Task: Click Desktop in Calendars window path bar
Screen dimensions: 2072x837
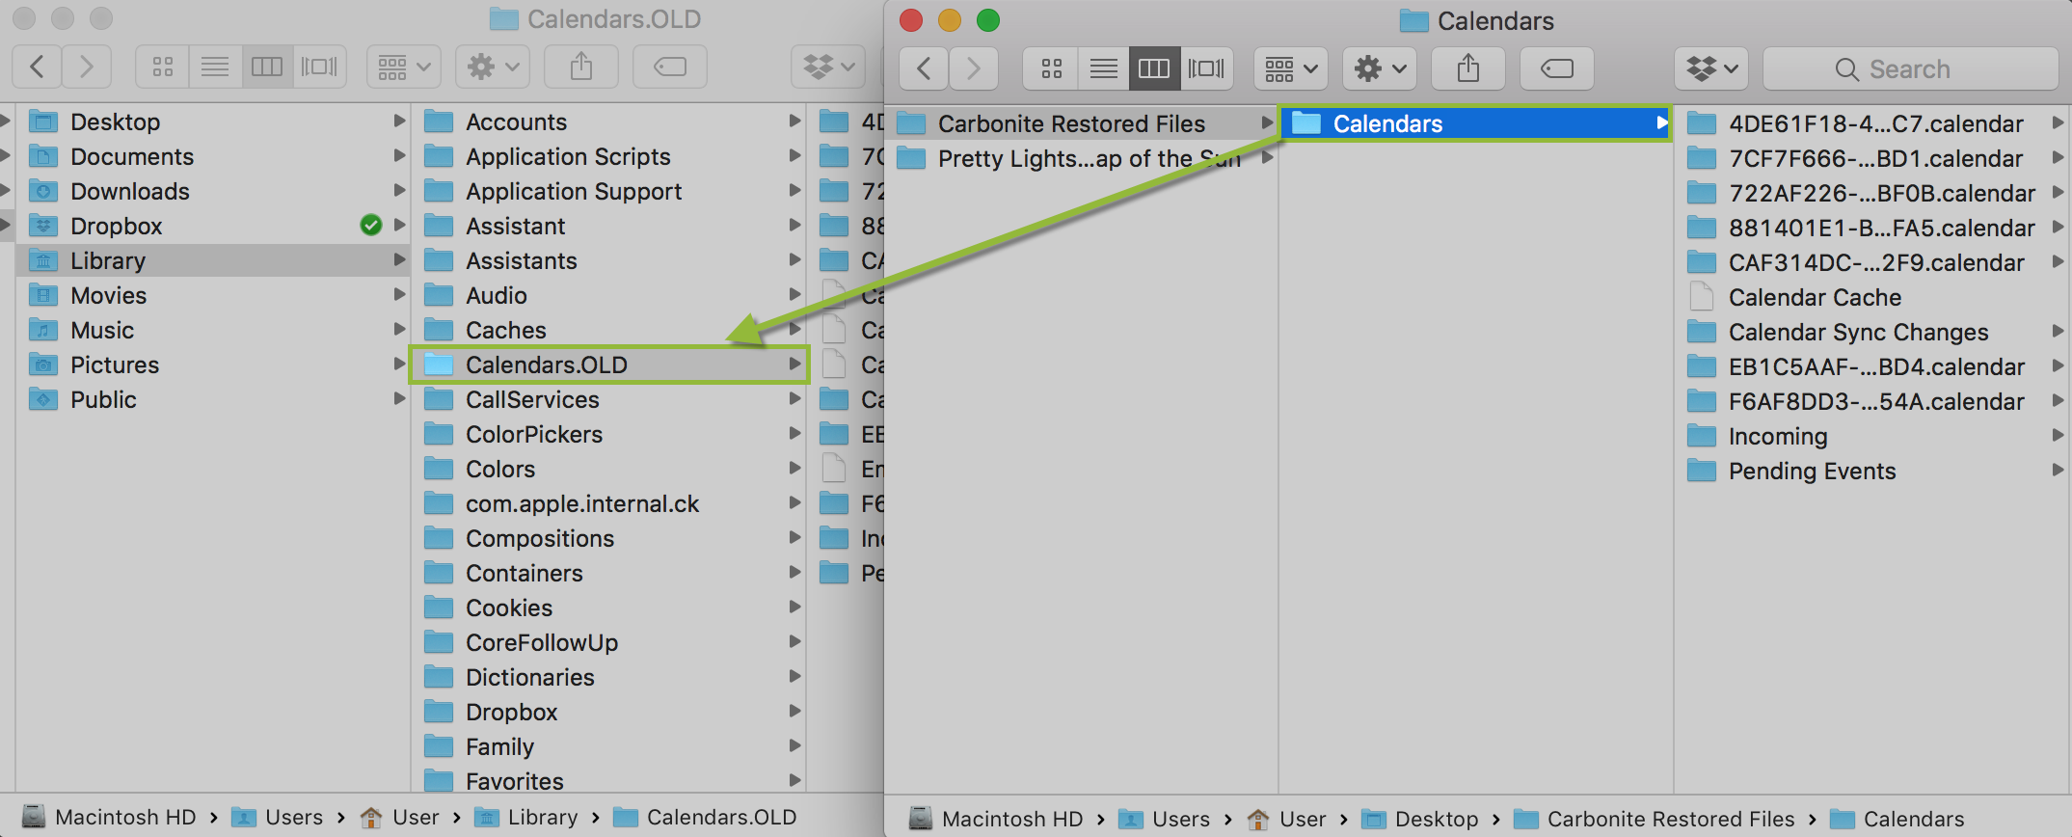Action: (1420, 819)
